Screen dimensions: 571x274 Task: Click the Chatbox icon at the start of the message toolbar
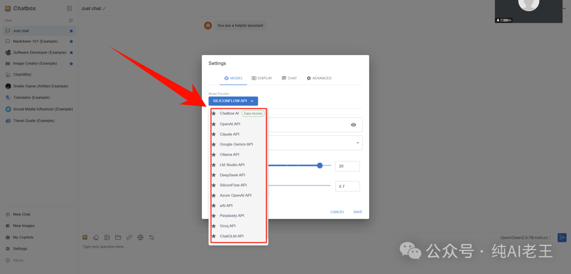(85, 238)
